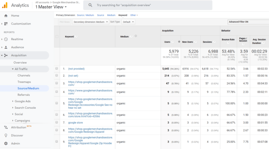Image resolution: width=269 pixels, height=149 pixels.
Task: Check the row for (not provided)
Action: [x=57, y=69]
